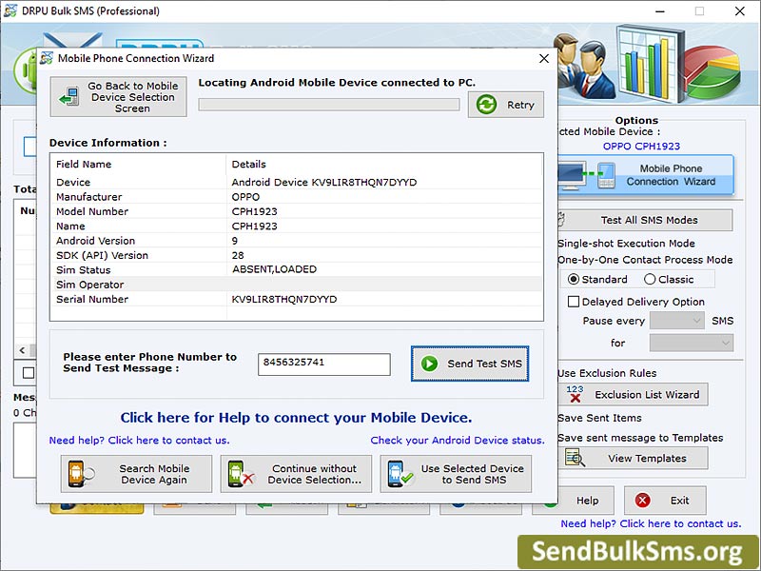Select the Device row in table
The width and height of the screenshot is (761, 571).
[x=296, y=182]
